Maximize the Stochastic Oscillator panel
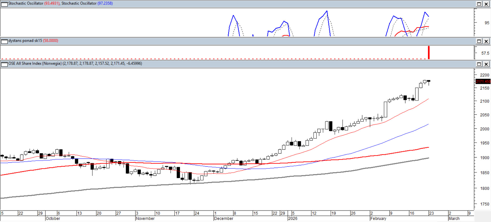The image size is (491, 222). coord(479,4)
